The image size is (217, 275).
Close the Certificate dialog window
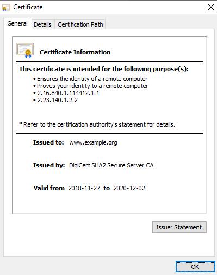pyautogui.click(x=211, y=7)
